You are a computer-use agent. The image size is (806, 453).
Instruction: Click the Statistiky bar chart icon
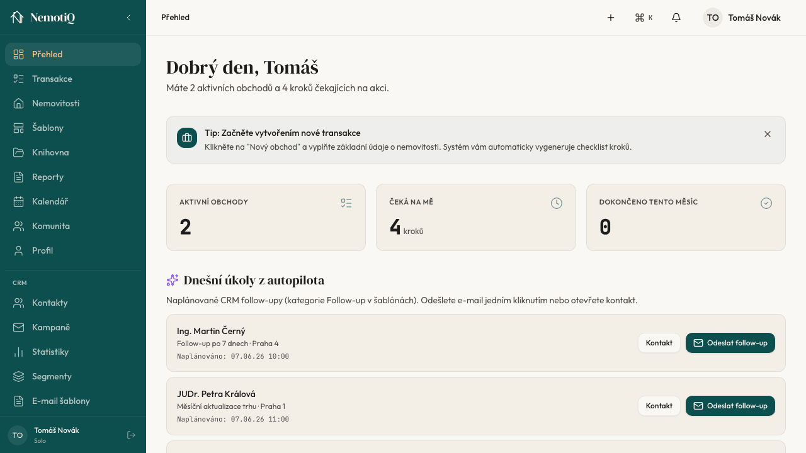point(19,352)
